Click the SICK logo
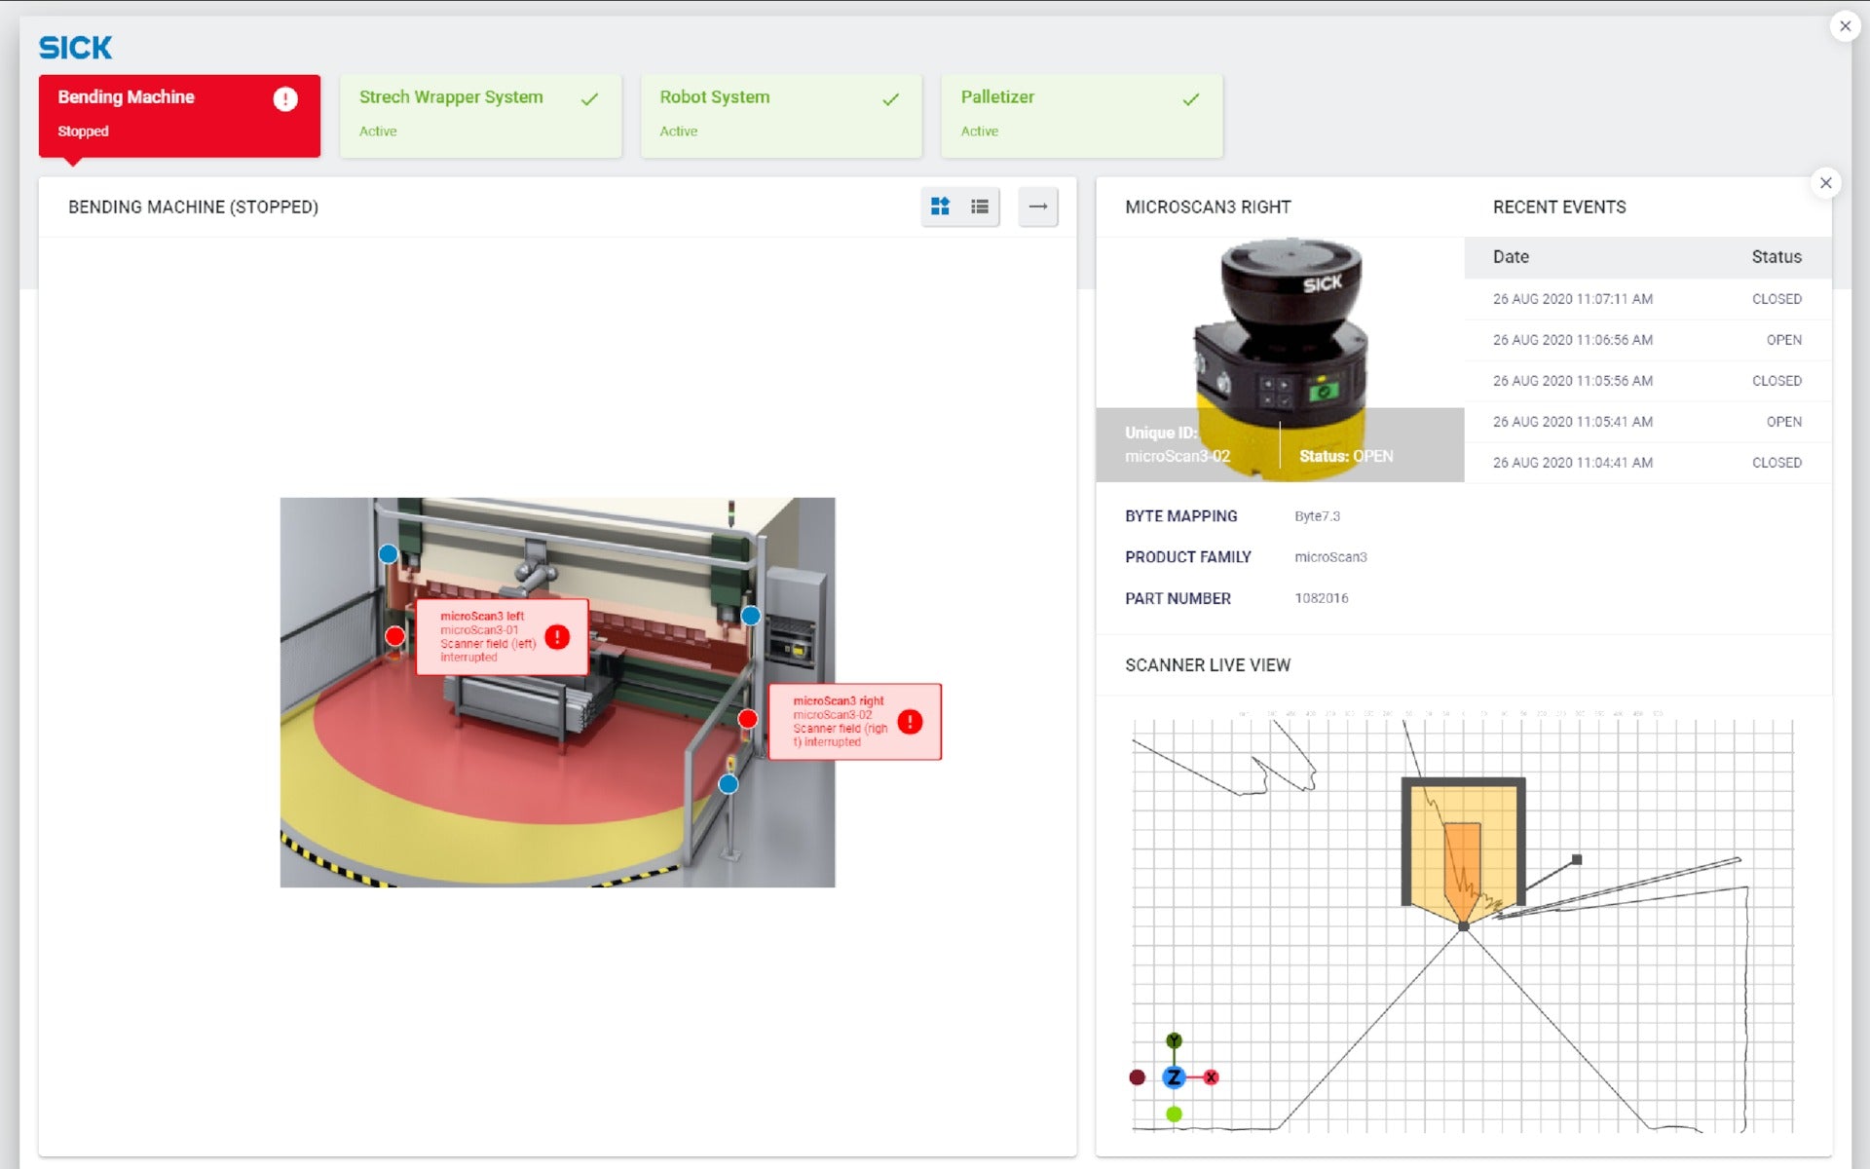The height and width of the screenshot is (1169, 1870). point(75,47)
